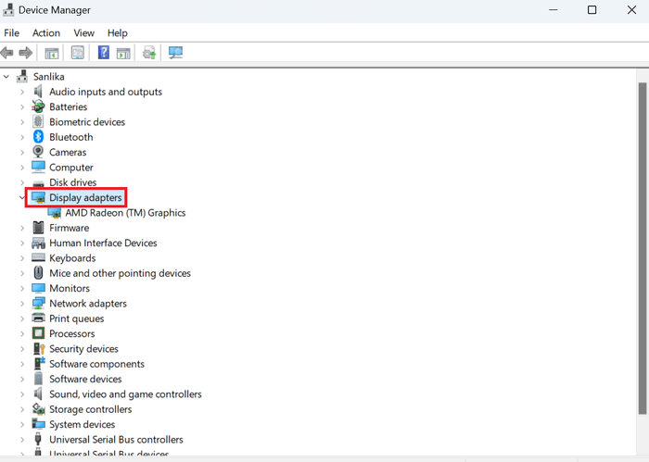Click Scan for hardware changes icon
649x462 pixels.
(175, 53)
